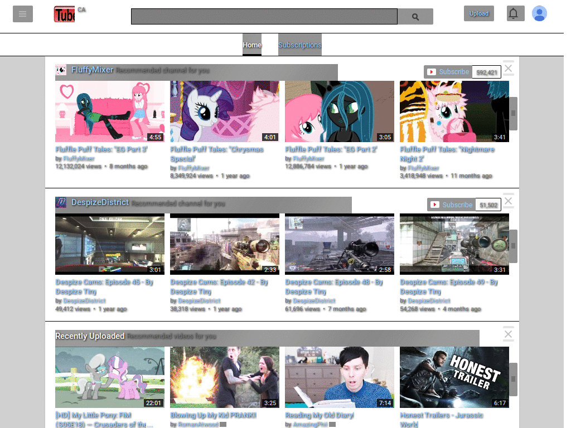Viewport: 571px width, 428px height.
Task: Show more Recently Uploaded videos arrow
Action: coord(513,379)
